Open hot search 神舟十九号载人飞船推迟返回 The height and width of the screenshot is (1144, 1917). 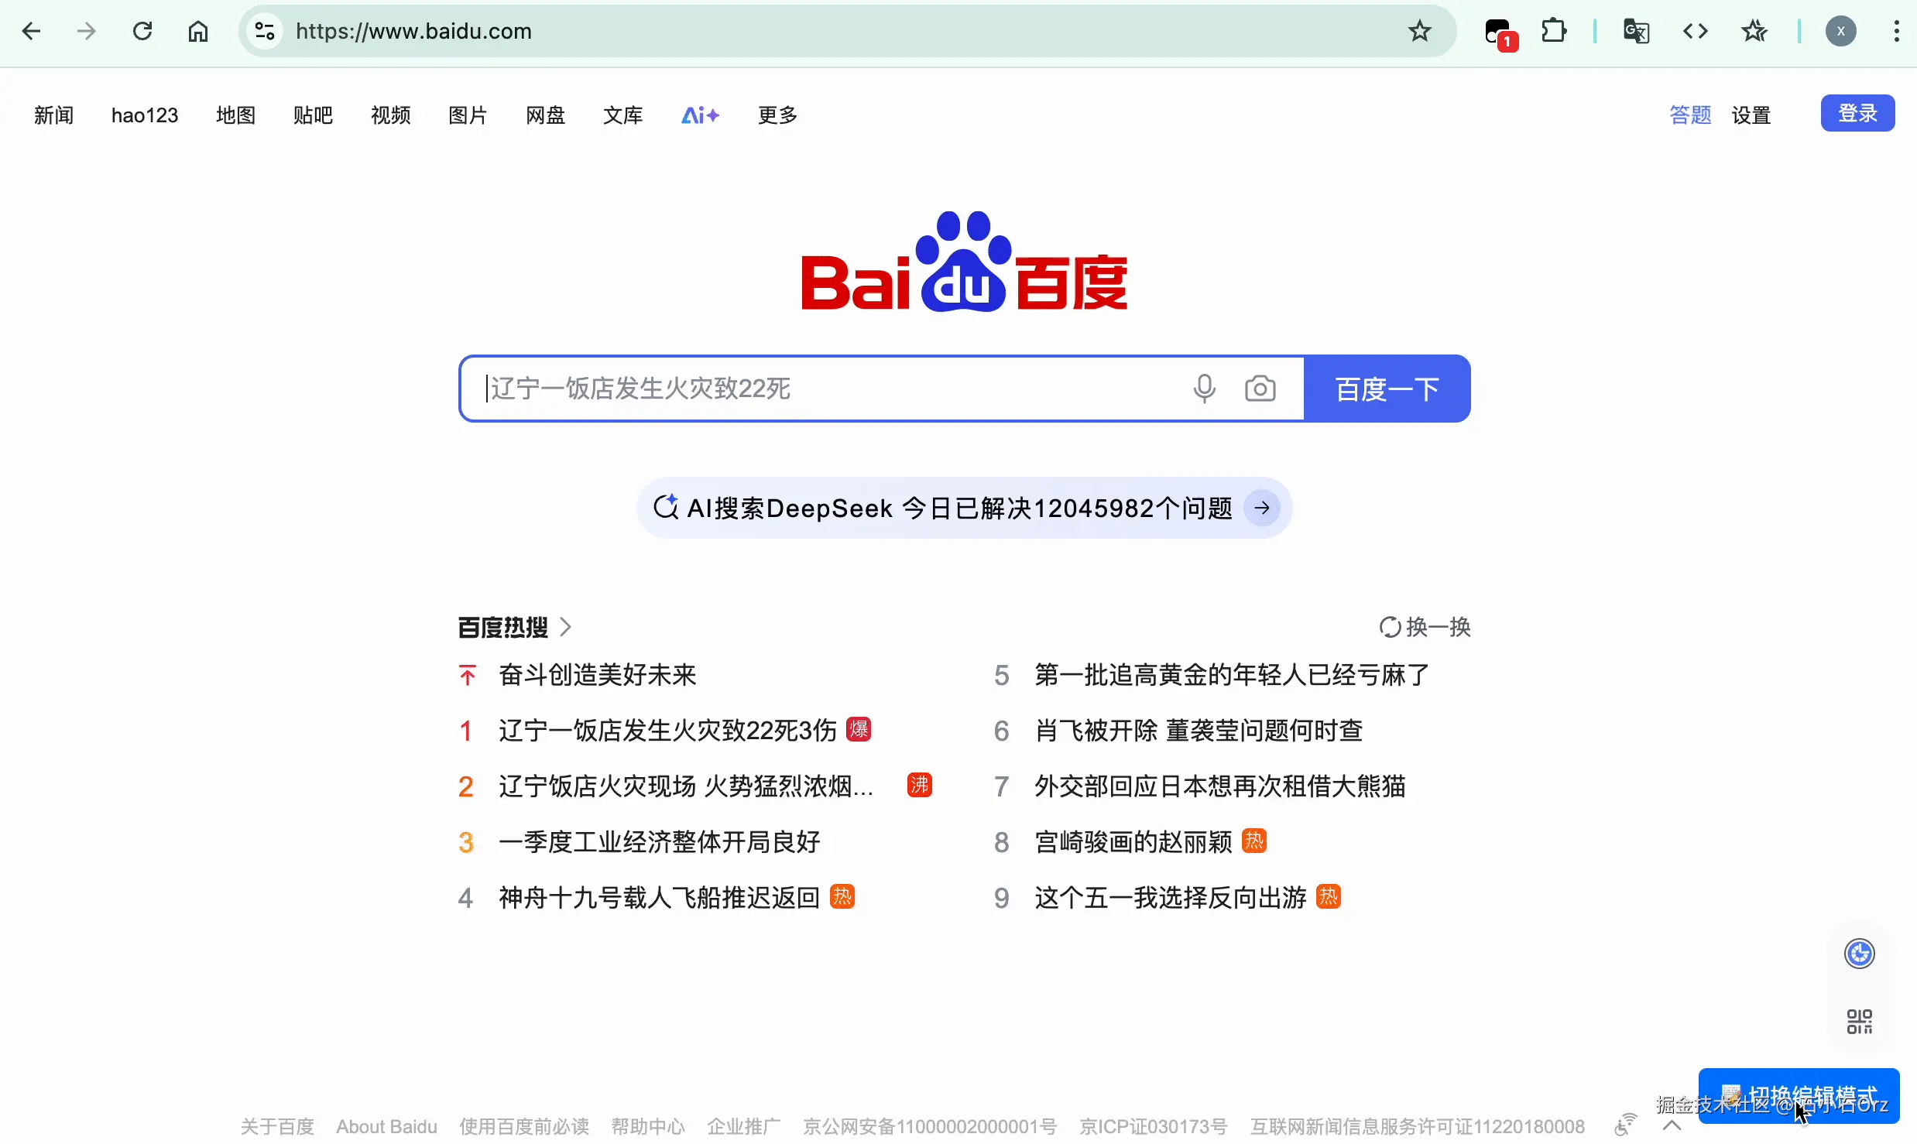coord(660,898)
